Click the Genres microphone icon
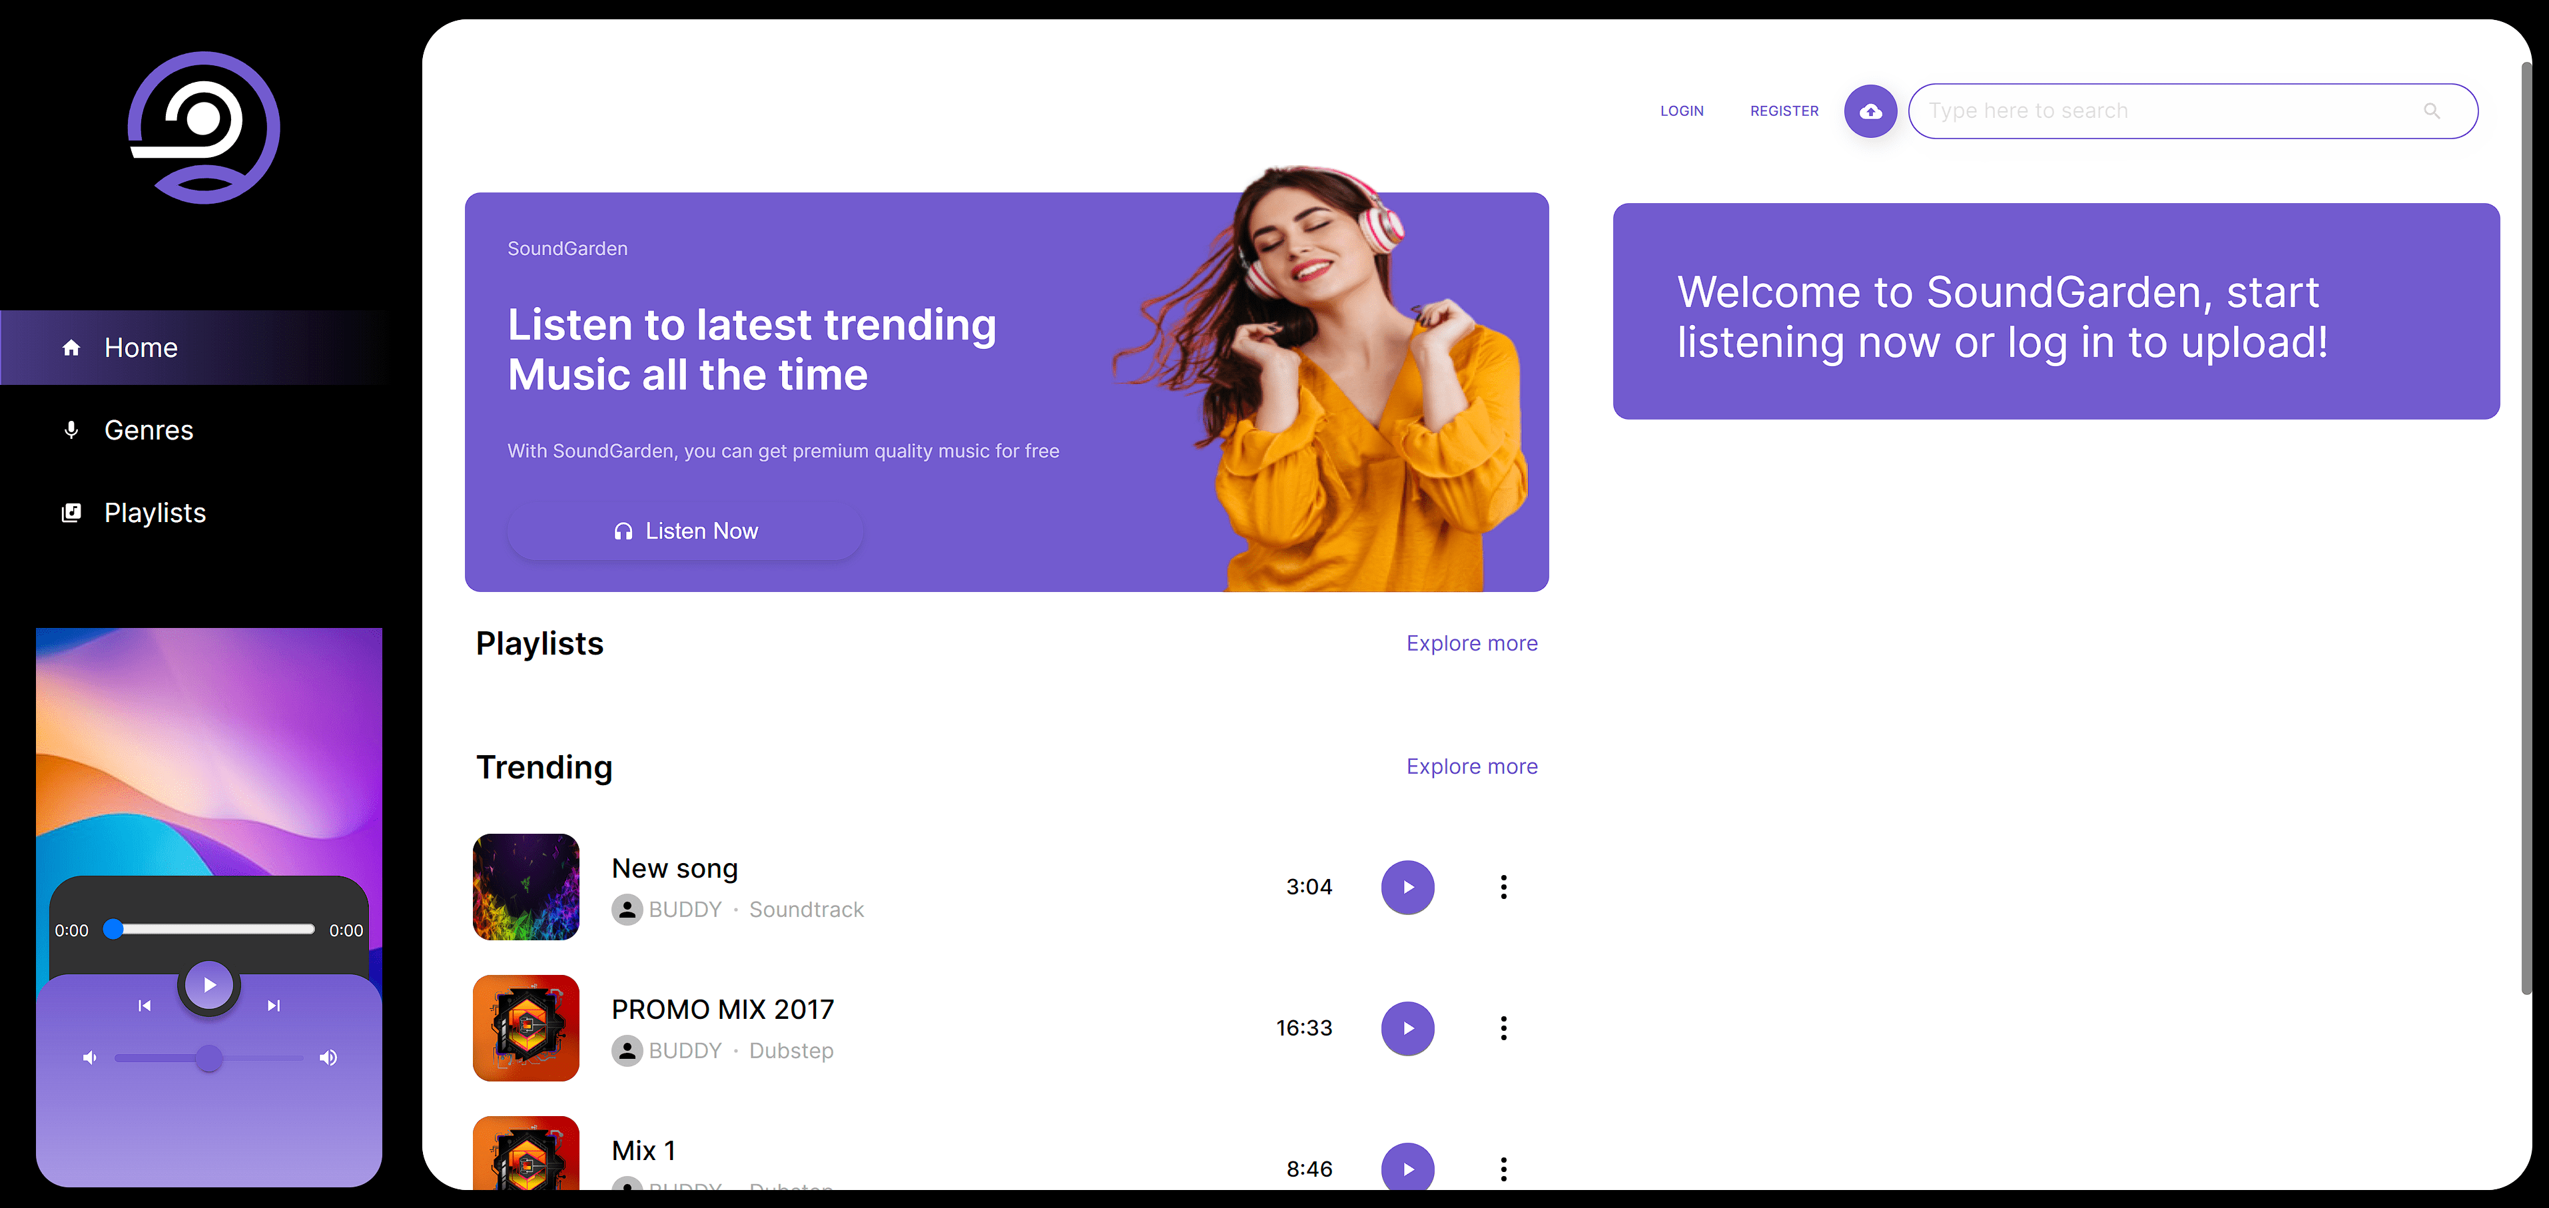The height and width of the screenshot is (1208, 2549). (71, 430)
